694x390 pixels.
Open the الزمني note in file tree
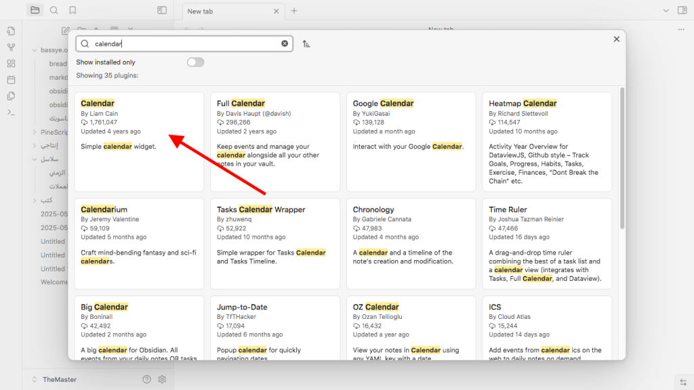[x=58, y=173]
